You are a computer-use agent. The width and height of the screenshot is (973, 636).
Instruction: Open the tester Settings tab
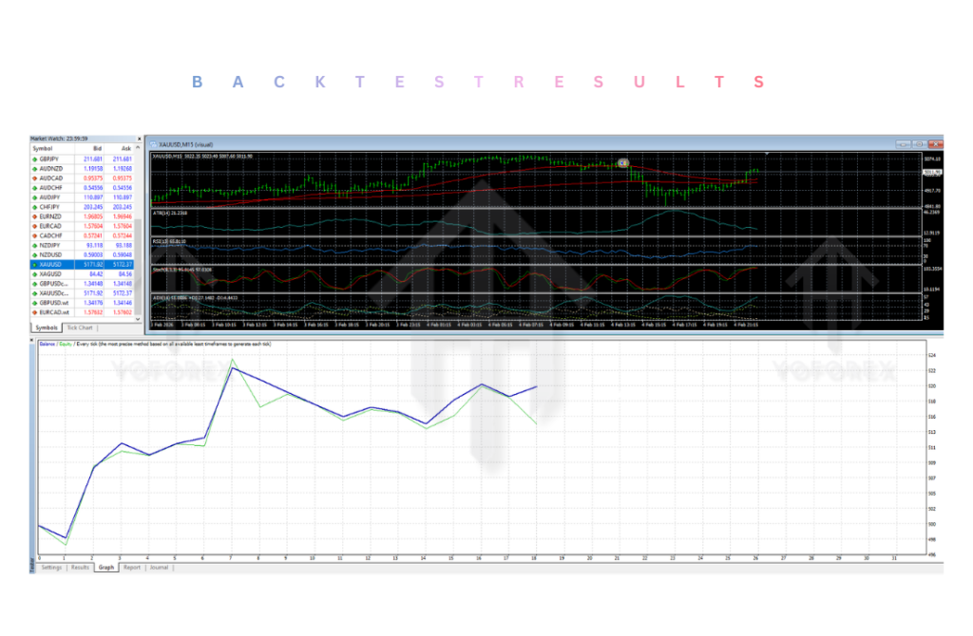[x=51, y=567]
